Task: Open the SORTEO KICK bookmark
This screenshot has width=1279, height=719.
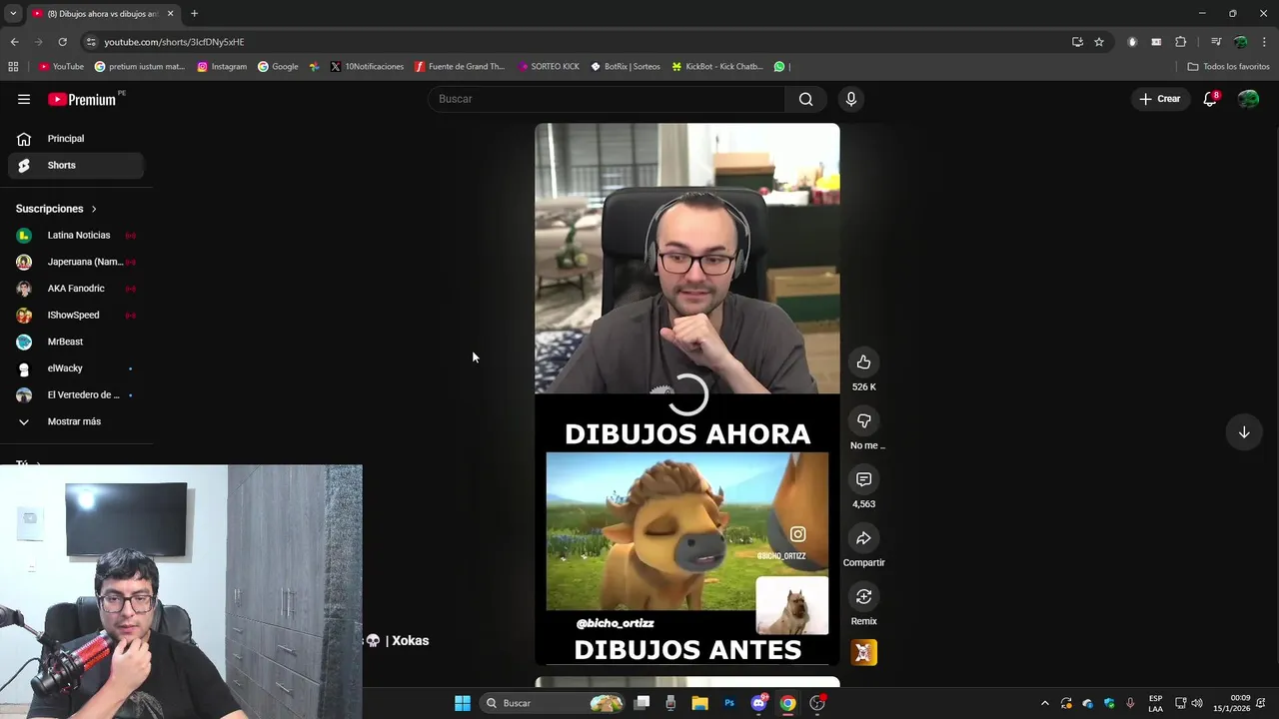Action: click(549, 67)
